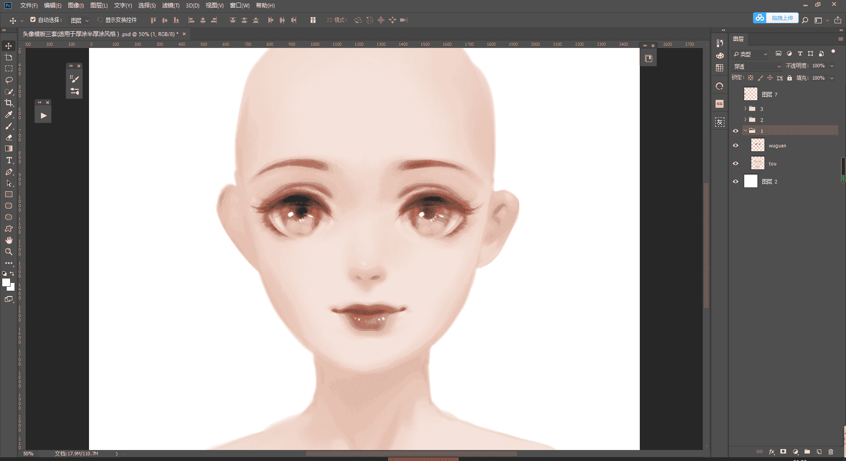Expand the group 3 folder
The image size is (846, 461).
(x=745, y=109)
